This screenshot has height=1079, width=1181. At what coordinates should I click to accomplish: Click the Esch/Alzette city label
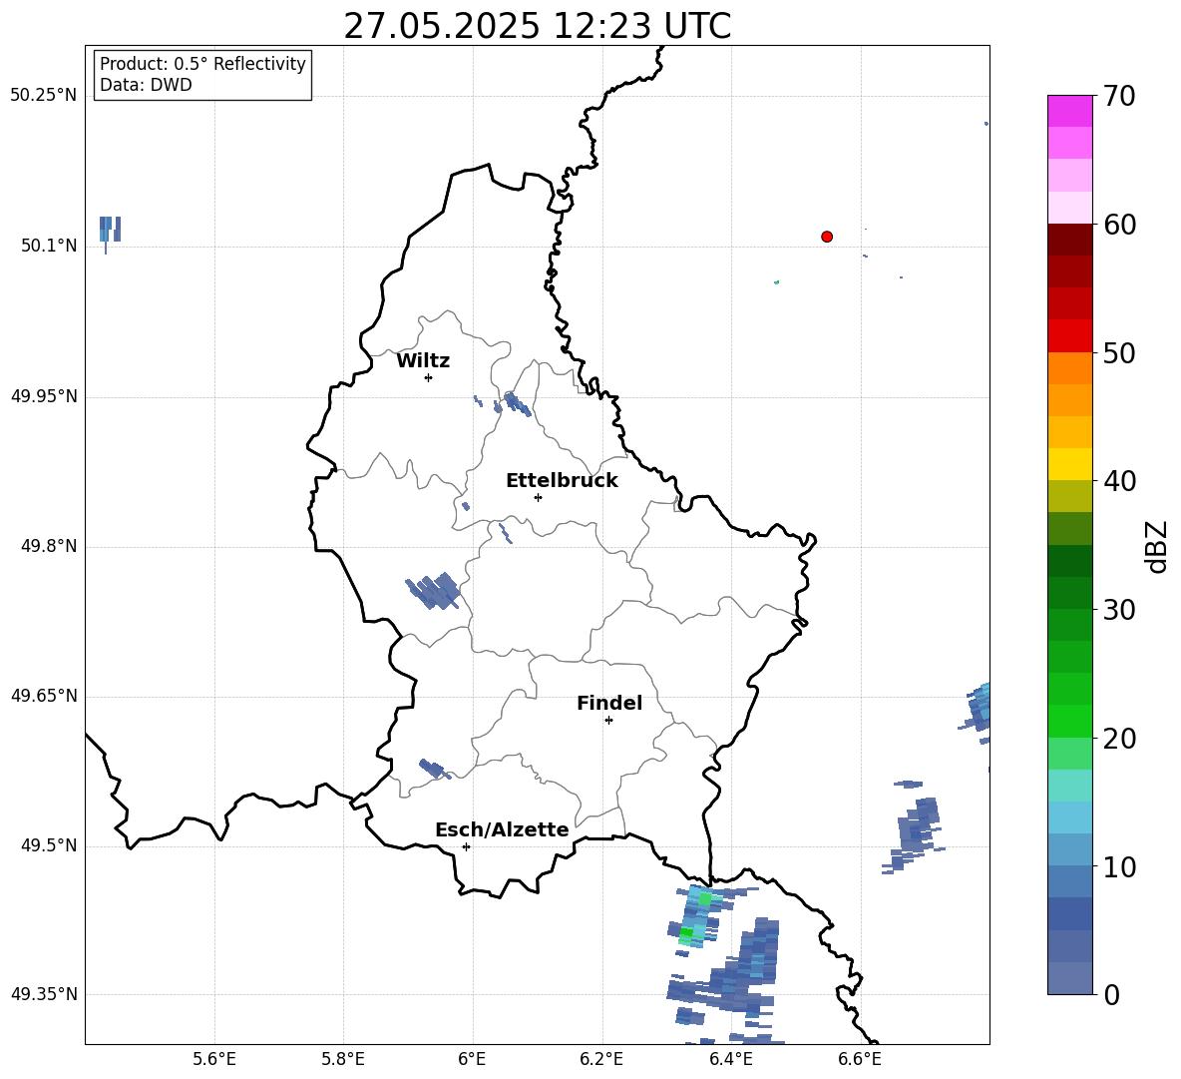pos(503,829)
